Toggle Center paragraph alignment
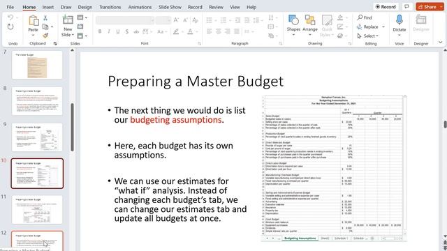Viewport: 447px width, 251px height. pos(219,31)
